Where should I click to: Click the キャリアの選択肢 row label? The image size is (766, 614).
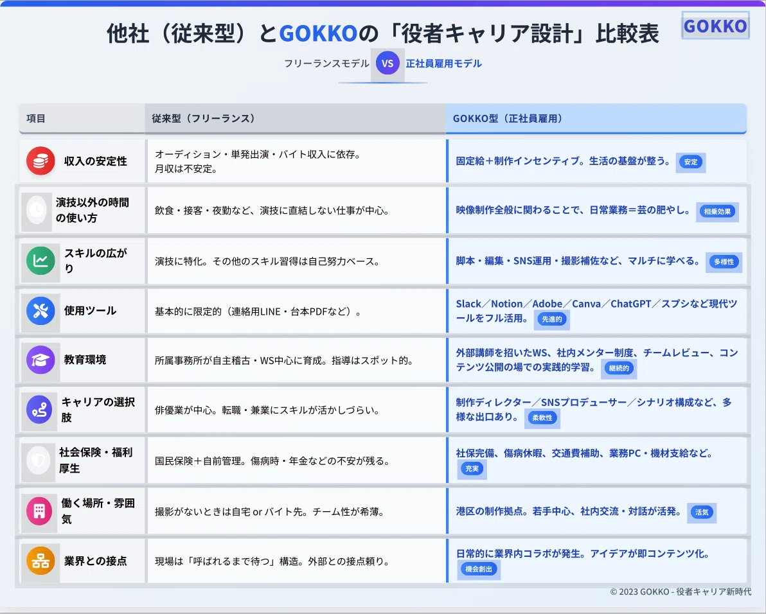tap(98, 410)
